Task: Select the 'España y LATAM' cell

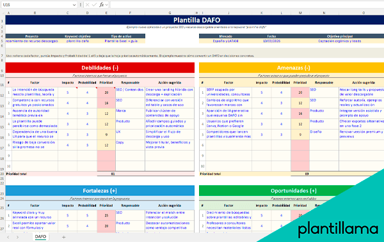Action: click(225, 41)
